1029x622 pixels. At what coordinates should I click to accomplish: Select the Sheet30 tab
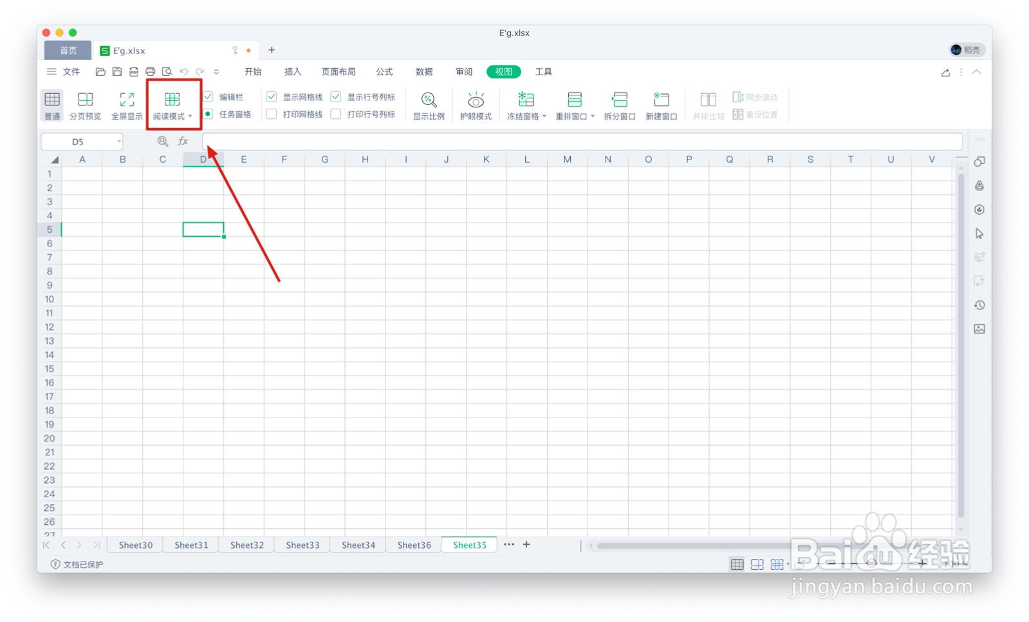coord(135,545)
